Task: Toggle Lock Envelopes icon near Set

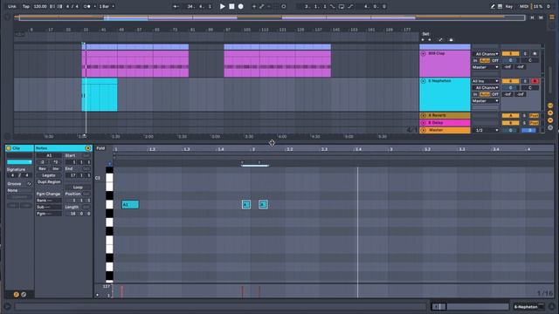Action: [x=451, y=40]
